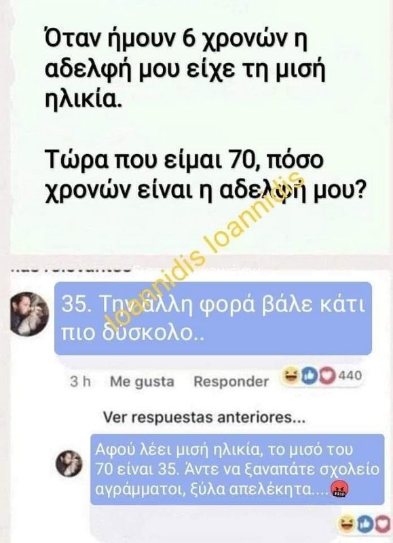This screenshot has height=543, width=393.
Task: Click the 3 h timestamp
Action: (x=80, y=381)
